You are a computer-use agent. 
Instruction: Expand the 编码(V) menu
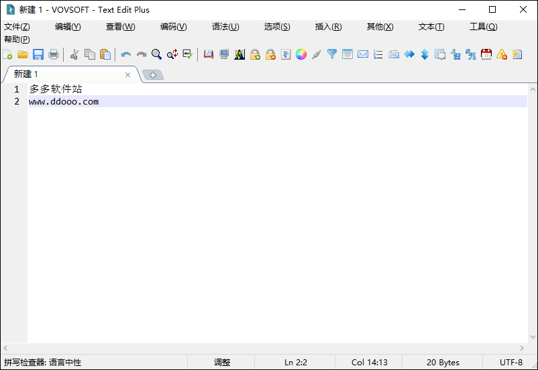[x=173, y=27]
